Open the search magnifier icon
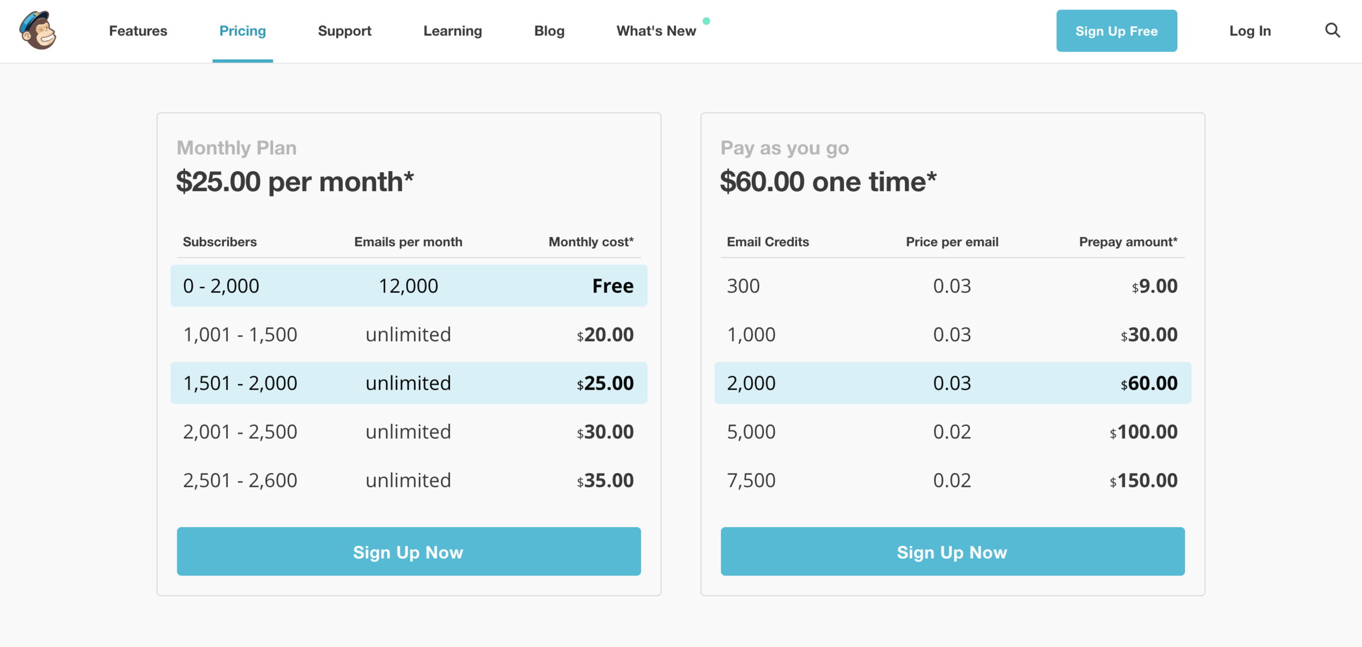Viewport: 1362px width, 647px height. click(1332, 31)
